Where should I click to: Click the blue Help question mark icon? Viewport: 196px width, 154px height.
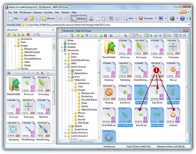pos(182,18)
